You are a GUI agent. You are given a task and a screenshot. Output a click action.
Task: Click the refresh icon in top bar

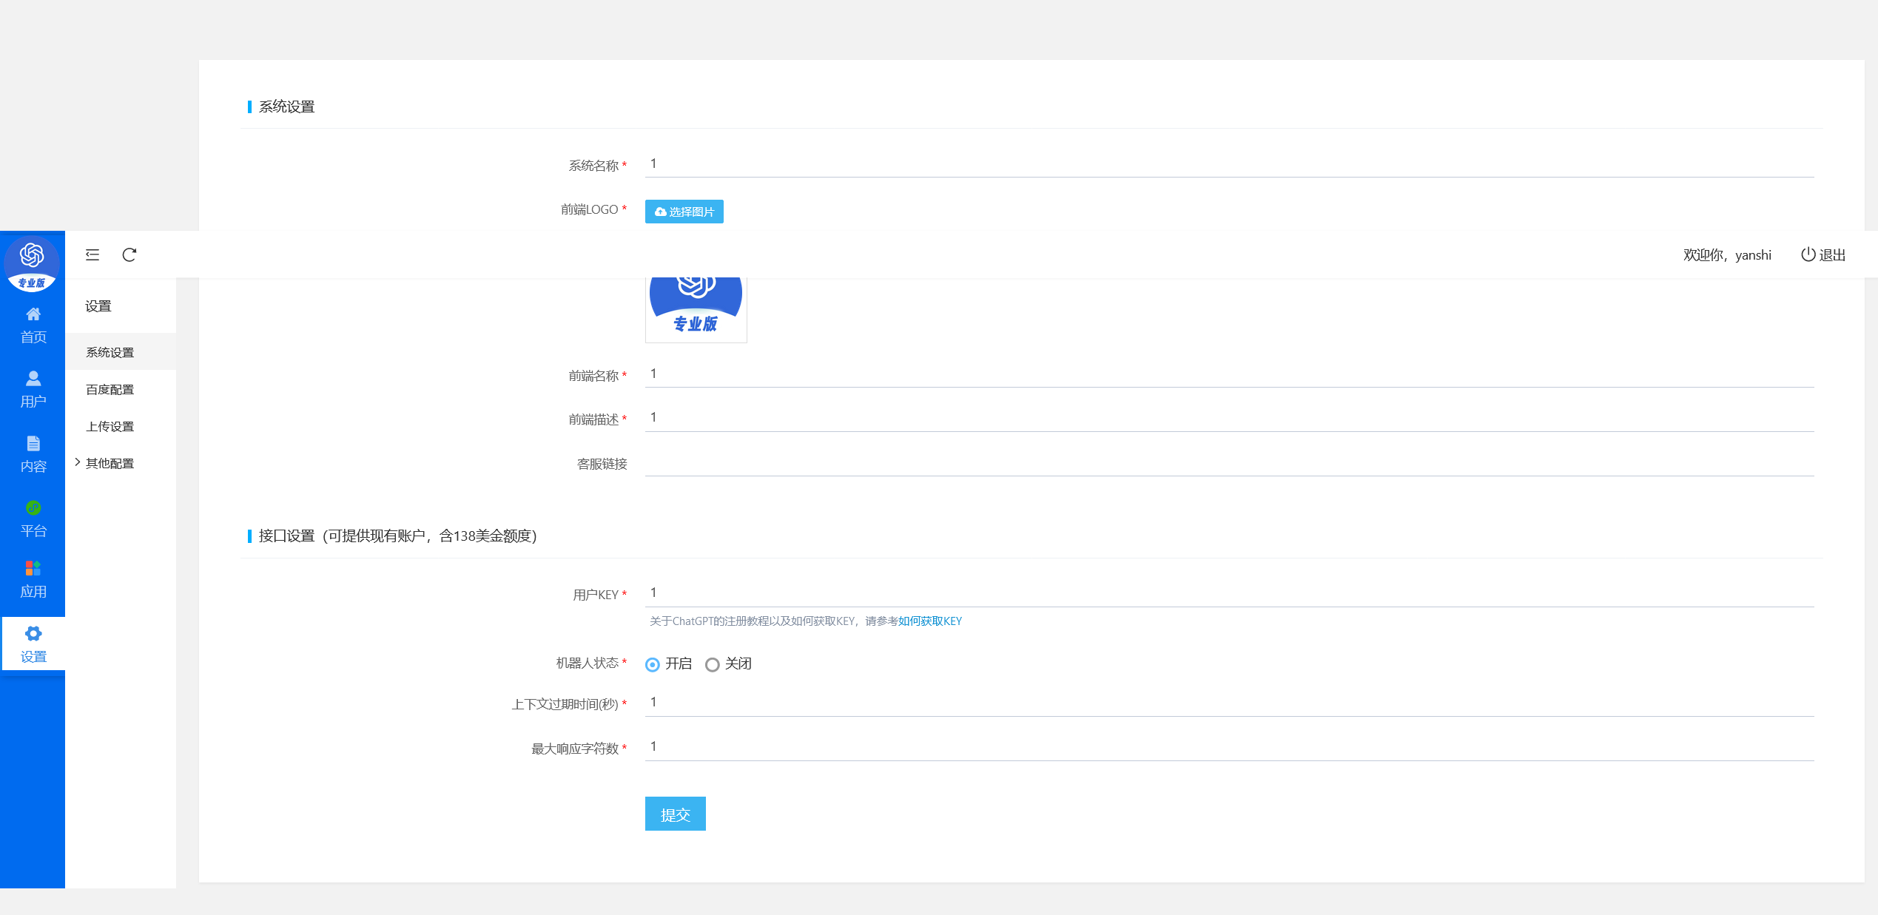point(129,255)
